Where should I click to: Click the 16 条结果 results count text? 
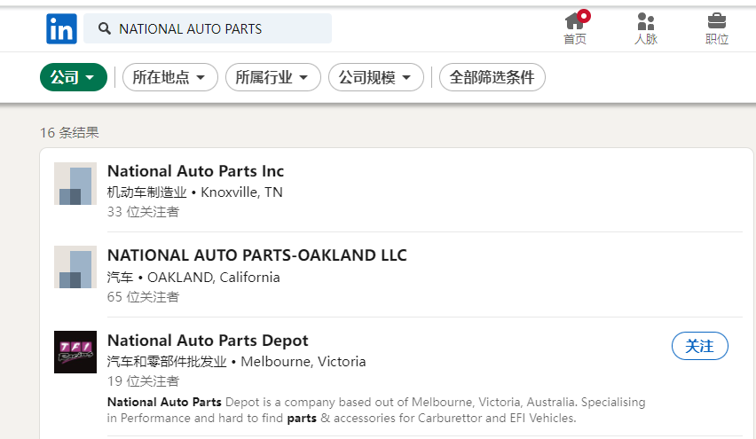click(x=69, y=132)
